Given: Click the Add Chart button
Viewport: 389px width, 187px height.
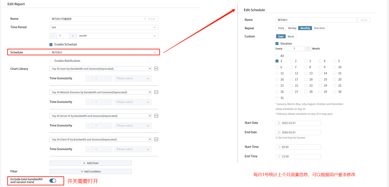Looking at the screenshot, I should [x=91, y=163].
